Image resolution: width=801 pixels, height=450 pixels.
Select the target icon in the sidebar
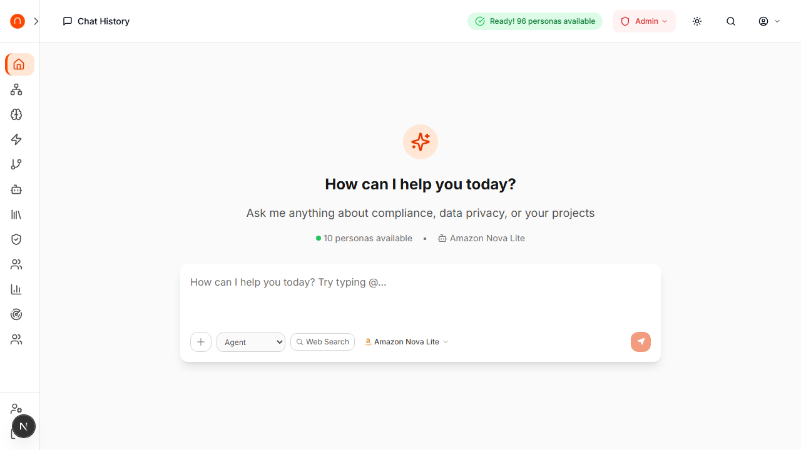[x=16, y=314]
